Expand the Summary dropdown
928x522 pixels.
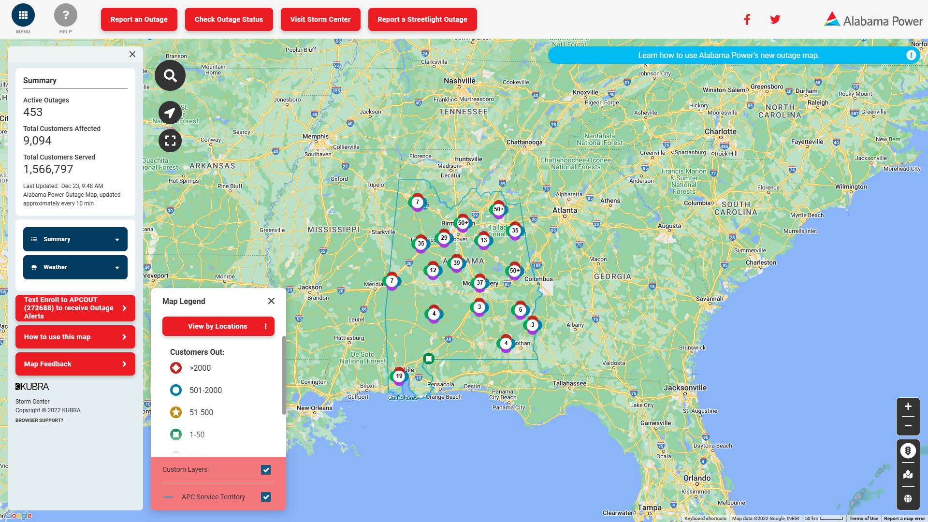[x=75, y=239]
